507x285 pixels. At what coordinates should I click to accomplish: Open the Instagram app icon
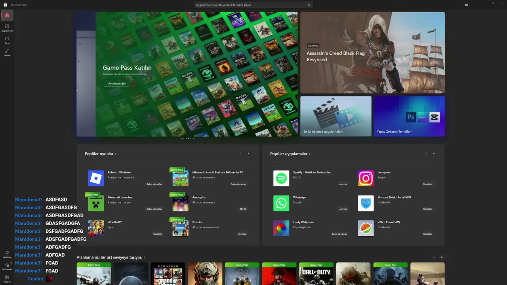tap(366, 178)
